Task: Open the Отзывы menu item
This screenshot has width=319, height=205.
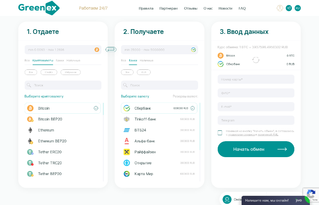Action: [x=191, y=8]
